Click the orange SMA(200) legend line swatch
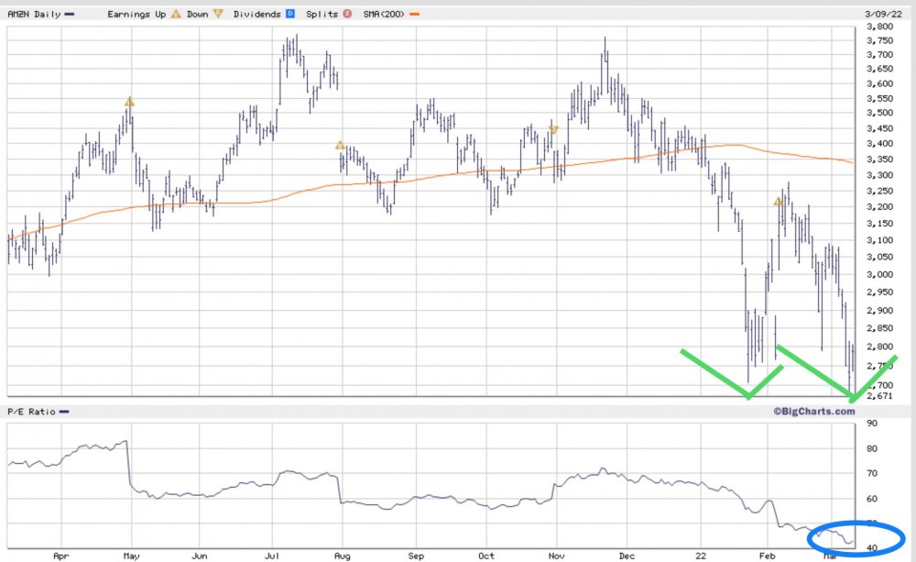916x562 pixels. point(414,14)
